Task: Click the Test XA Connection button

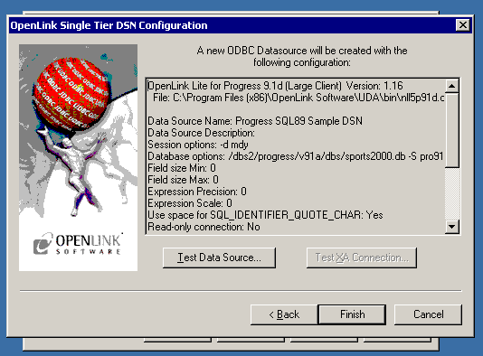Action: 362,258
